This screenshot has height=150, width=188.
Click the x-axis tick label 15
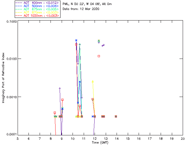[x=128, y=139]
